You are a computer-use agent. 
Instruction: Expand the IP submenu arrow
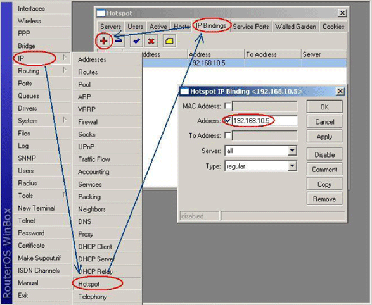pos(65,58)
